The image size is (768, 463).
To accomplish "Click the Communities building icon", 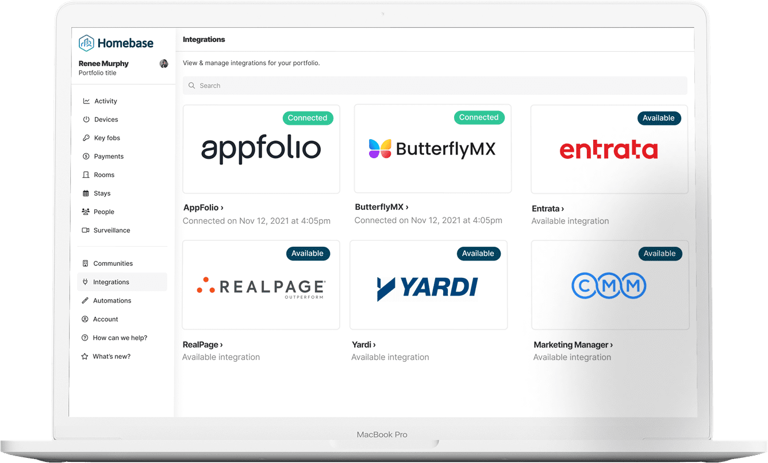I will tap(85, 263).
